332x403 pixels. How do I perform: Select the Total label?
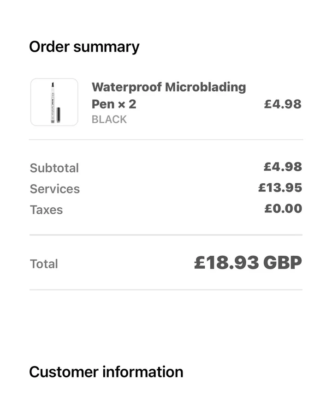coord(44,264)
